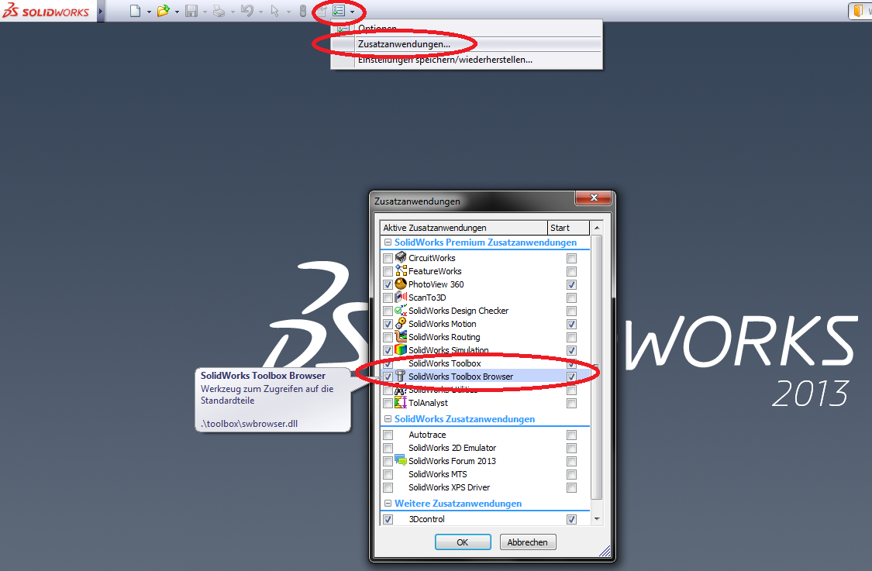Collapse SolidWorks Premium Zusatzanwendungen group
Screen dimensions: 872x571
tap(388, 243)
